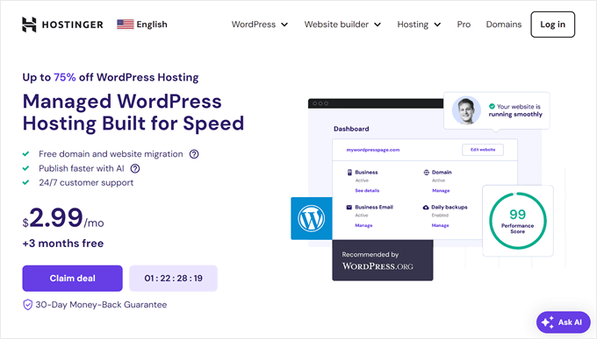597x339 pixels.
Task: Click the +3 months free text
Action: (x=63, y=244)
